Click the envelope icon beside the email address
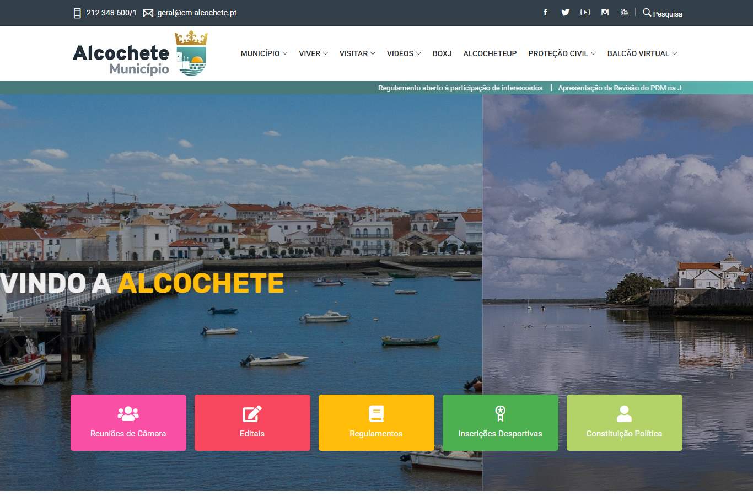 tap(148, 13)
